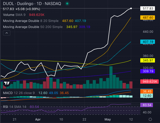The image size is (160, 123).
Task: Click the 40.00 RSI scale value
Action: [x=147, y=112]
